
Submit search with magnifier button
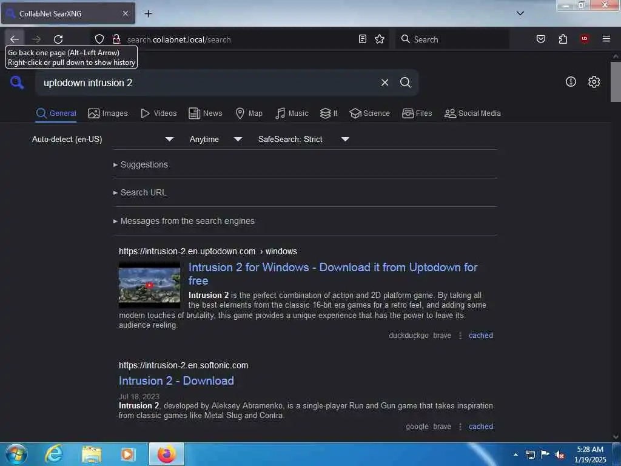click(x=405, y=83)
